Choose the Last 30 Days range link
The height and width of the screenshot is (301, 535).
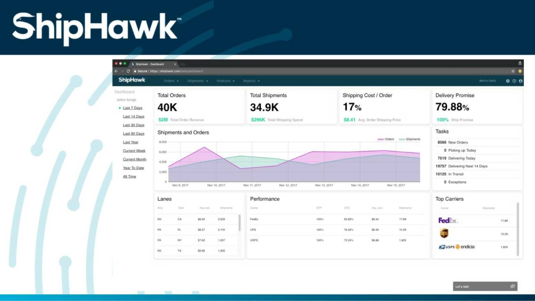pos(133,125)
